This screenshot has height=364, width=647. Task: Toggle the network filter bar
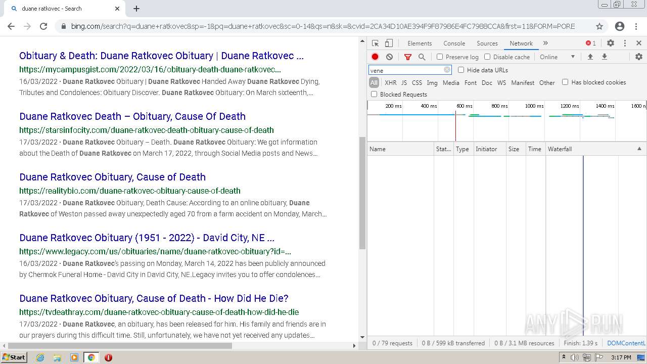click(x=408, y=57)
